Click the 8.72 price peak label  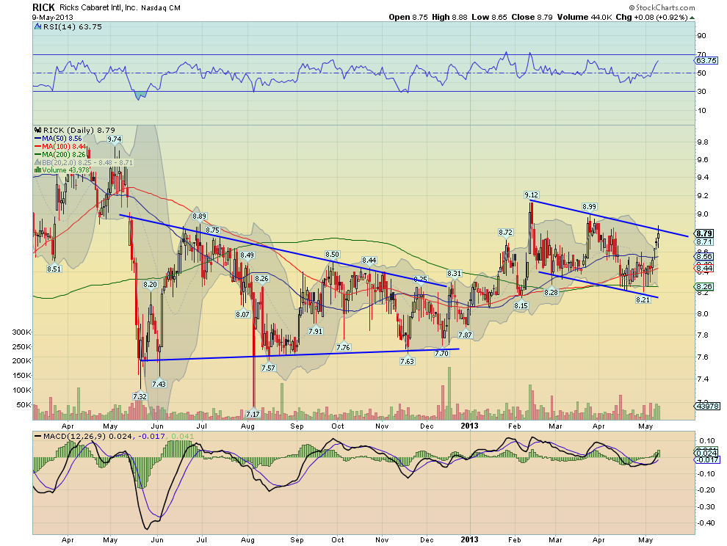tap(506, 232)
